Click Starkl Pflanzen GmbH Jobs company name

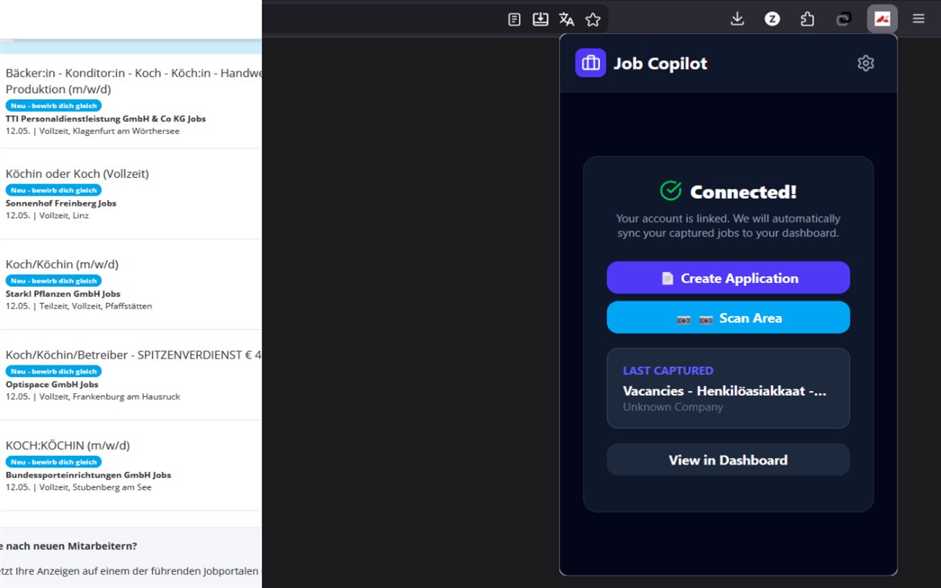63,293
